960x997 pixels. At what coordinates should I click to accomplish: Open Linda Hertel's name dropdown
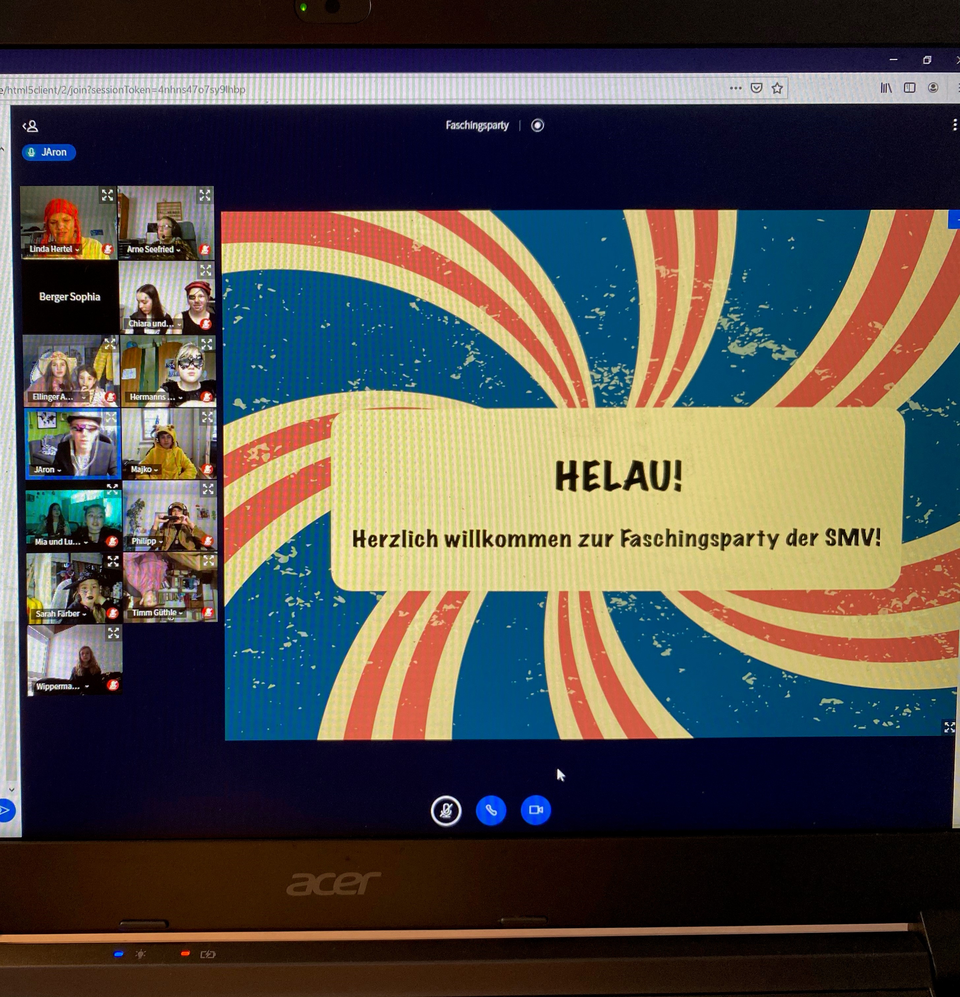point(54,249)
